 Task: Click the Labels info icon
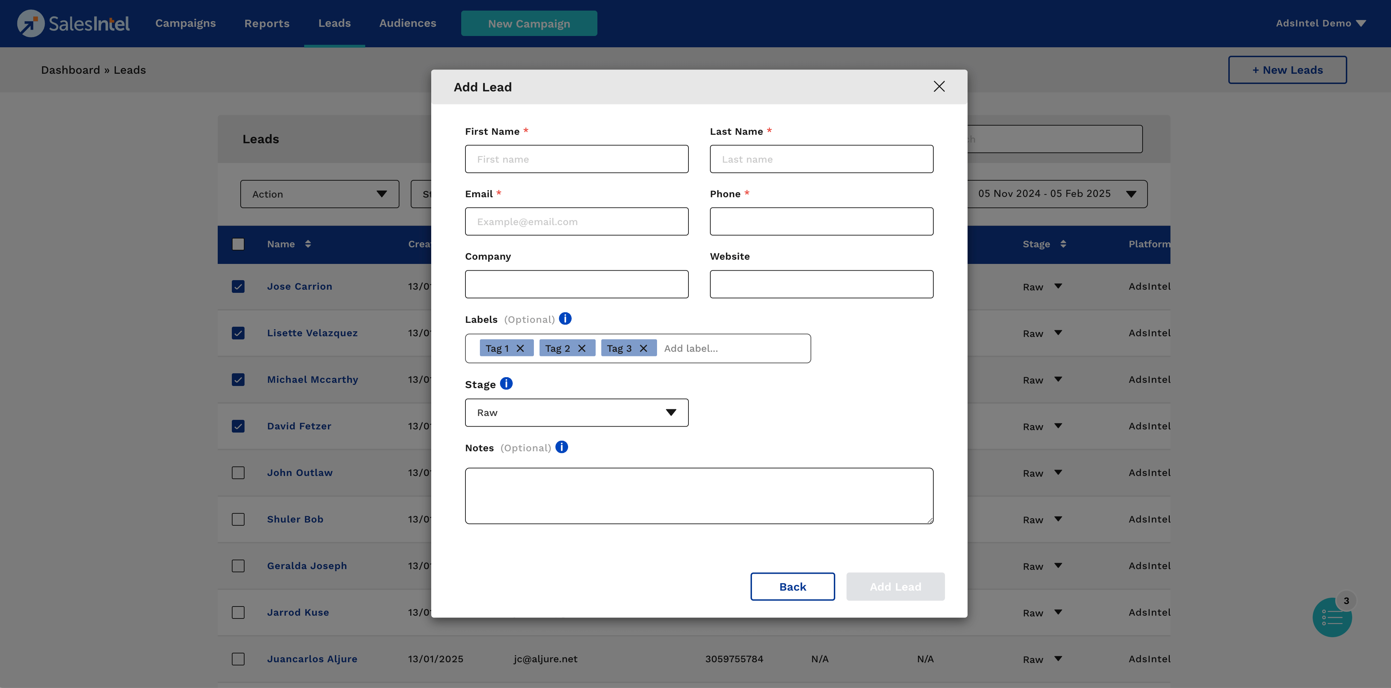click(x=565, y=319)
